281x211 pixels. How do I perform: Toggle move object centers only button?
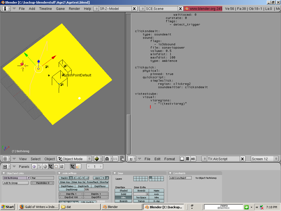115,159
